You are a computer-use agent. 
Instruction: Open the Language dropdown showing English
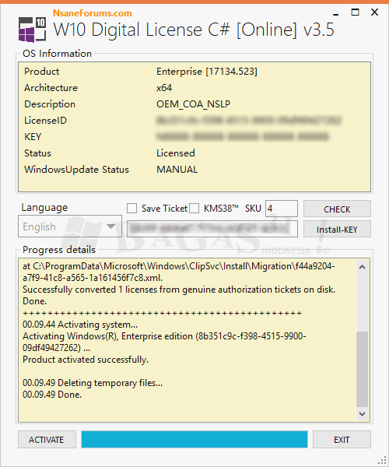70,226
